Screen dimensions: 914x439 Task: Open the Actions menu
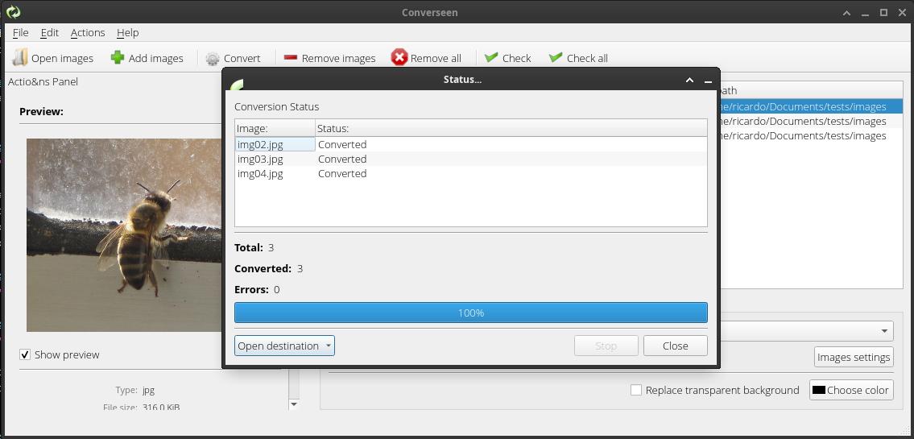(x=88, y=32)
